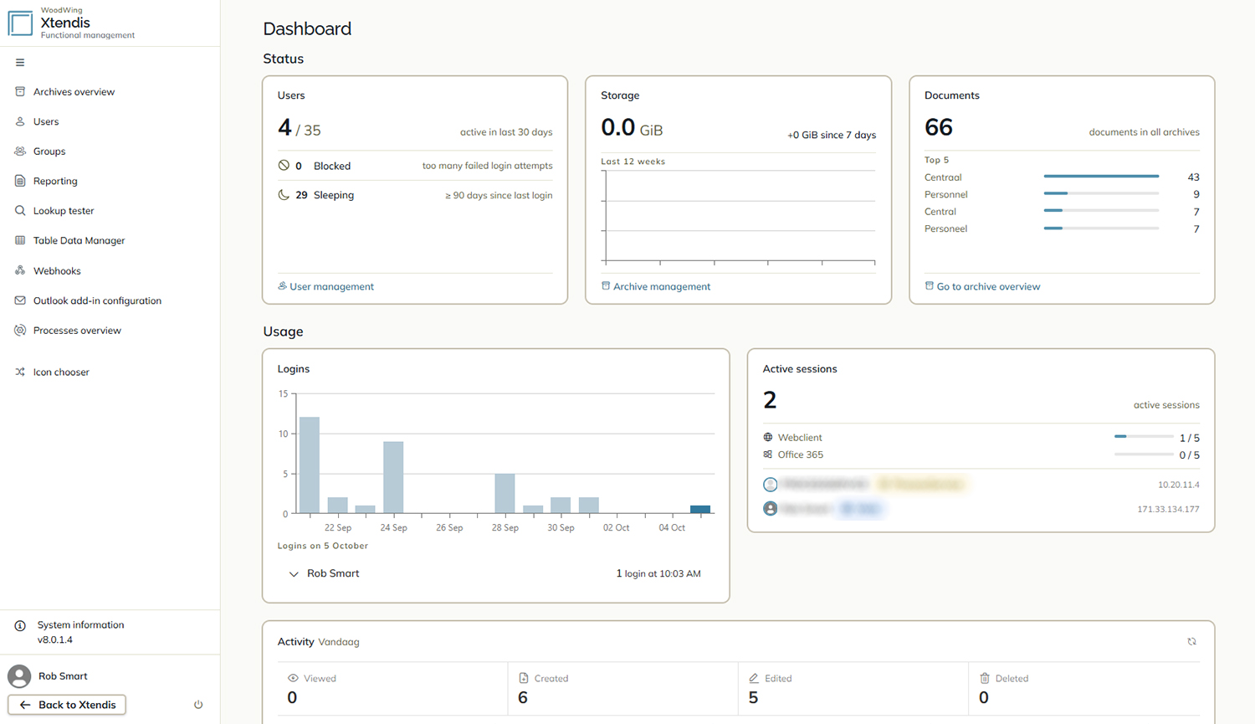Click the Deleted trash icon
The width and height of the screenshot is (1255, 724).
point(985,678)
